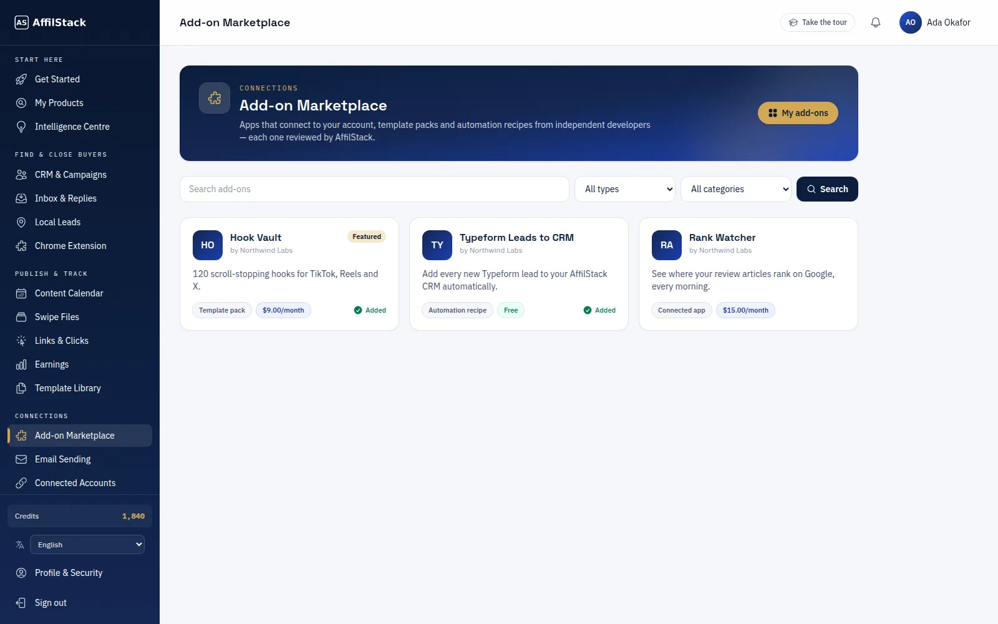This screenshot has width=998, height=624.
Task: Open Hook Vault add-on title
Action: (256, 238)
